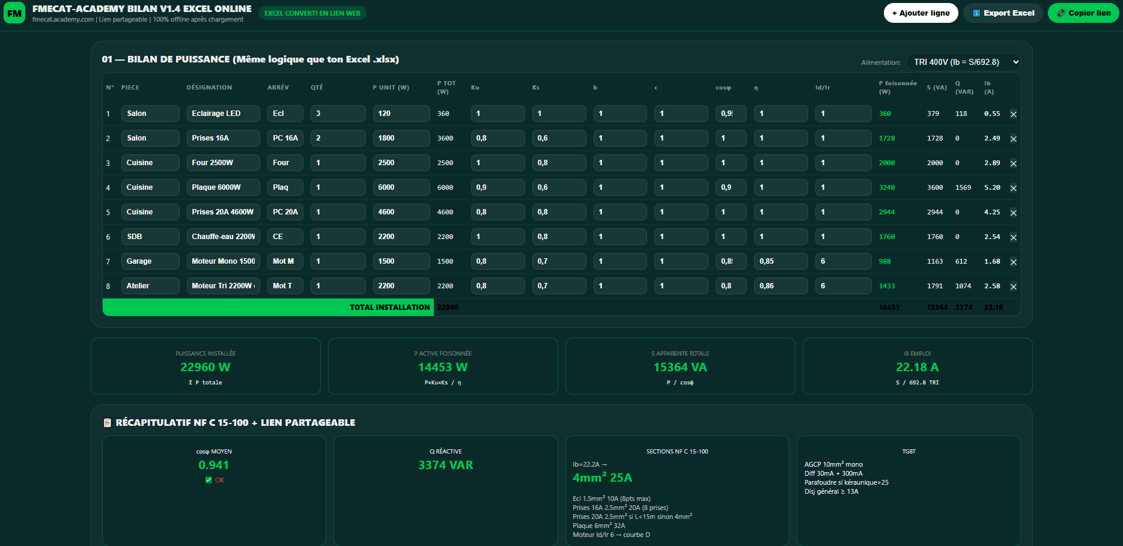
Task: Click the 15364 VA apparent power value
Action: pos(680,367)
